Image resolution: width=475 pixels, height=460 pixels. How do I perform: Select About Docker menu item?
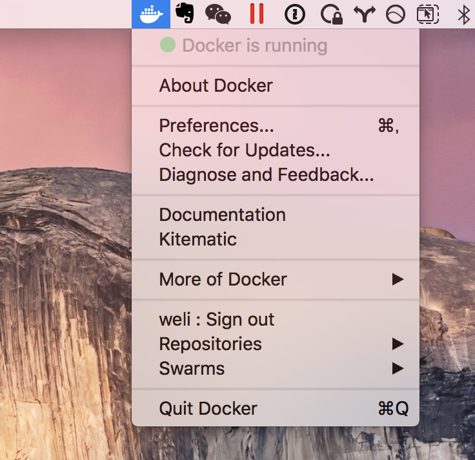coord(276,85)
